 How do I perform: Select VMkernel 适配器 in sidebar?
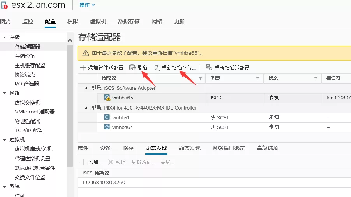(35, 112)
